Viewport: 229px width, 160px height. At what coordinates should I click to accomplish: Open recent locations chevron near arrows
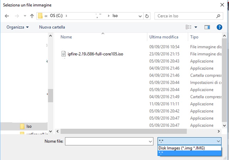25,16
